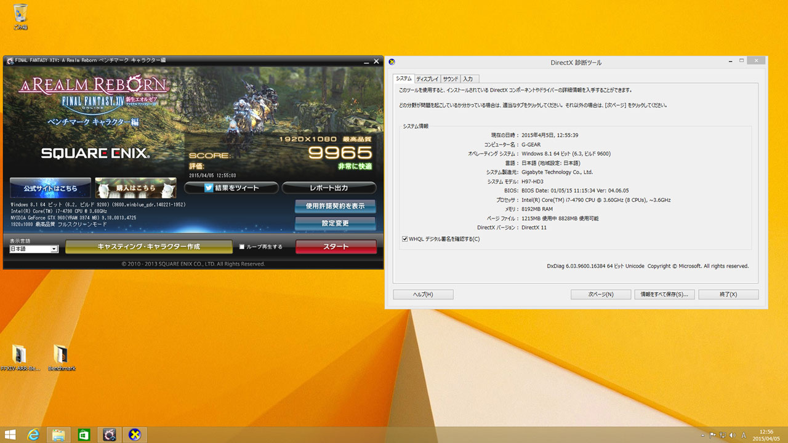The image size is (788, 443).
Task: Toggle the WHQL digital signature checkbox
Action: [404, 239]
